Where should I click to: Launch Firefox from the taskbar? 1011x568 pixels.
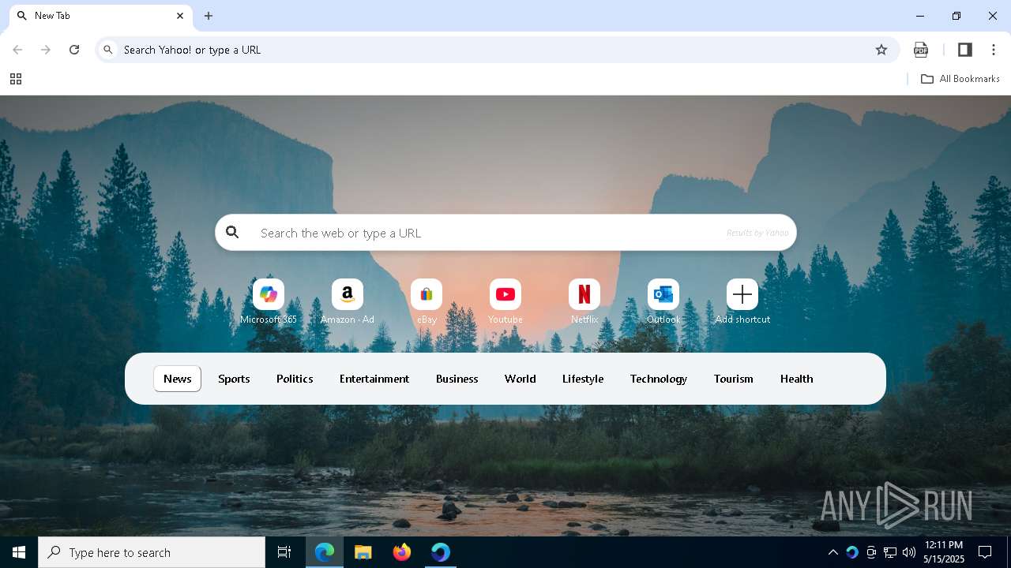[x=402, y=552]
